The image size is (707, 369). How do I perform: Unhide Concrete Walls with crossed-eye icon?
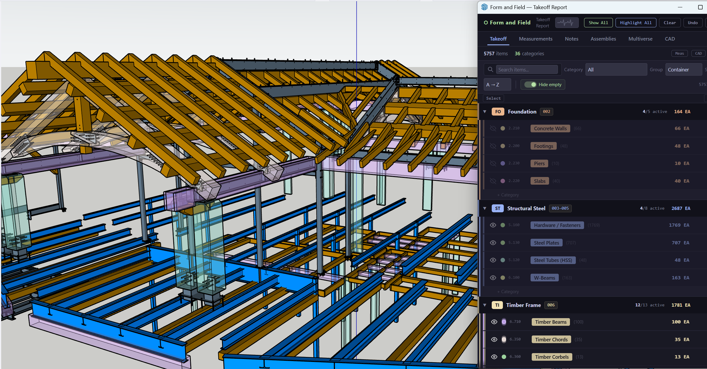click(493, 128)
